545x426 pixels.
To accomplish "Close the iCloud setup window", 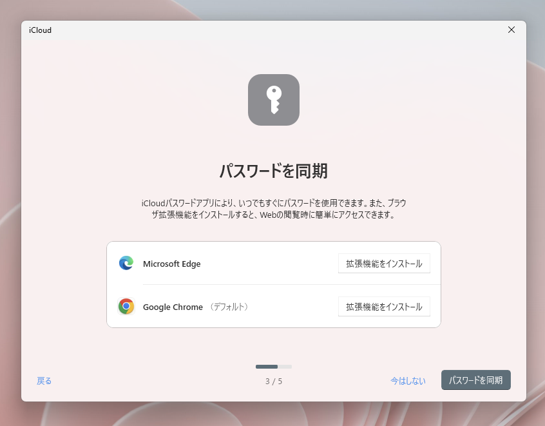I will coord(512,30).
